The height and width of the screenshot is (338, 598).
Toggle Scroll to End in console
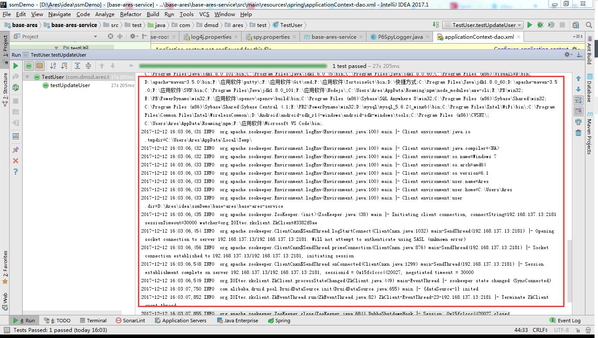pyautogui.click(x=578, y=111)
